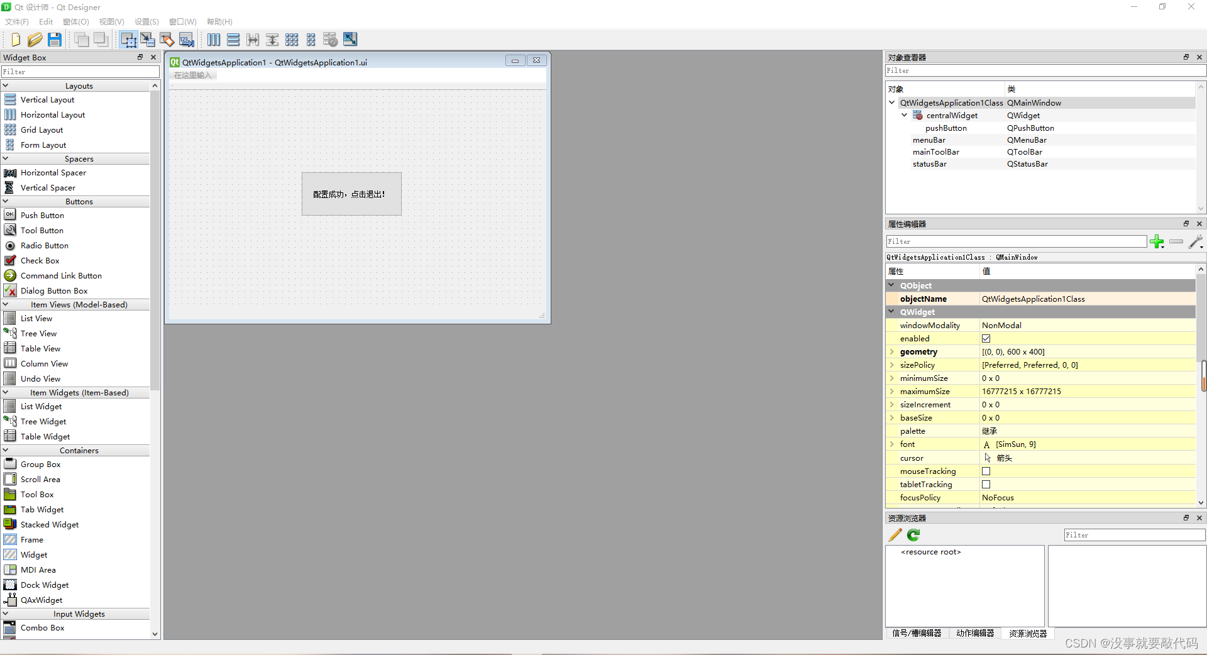The image size is (1207, 655).
Task: Open property editor wrench configure icon
Action: 1196,241
